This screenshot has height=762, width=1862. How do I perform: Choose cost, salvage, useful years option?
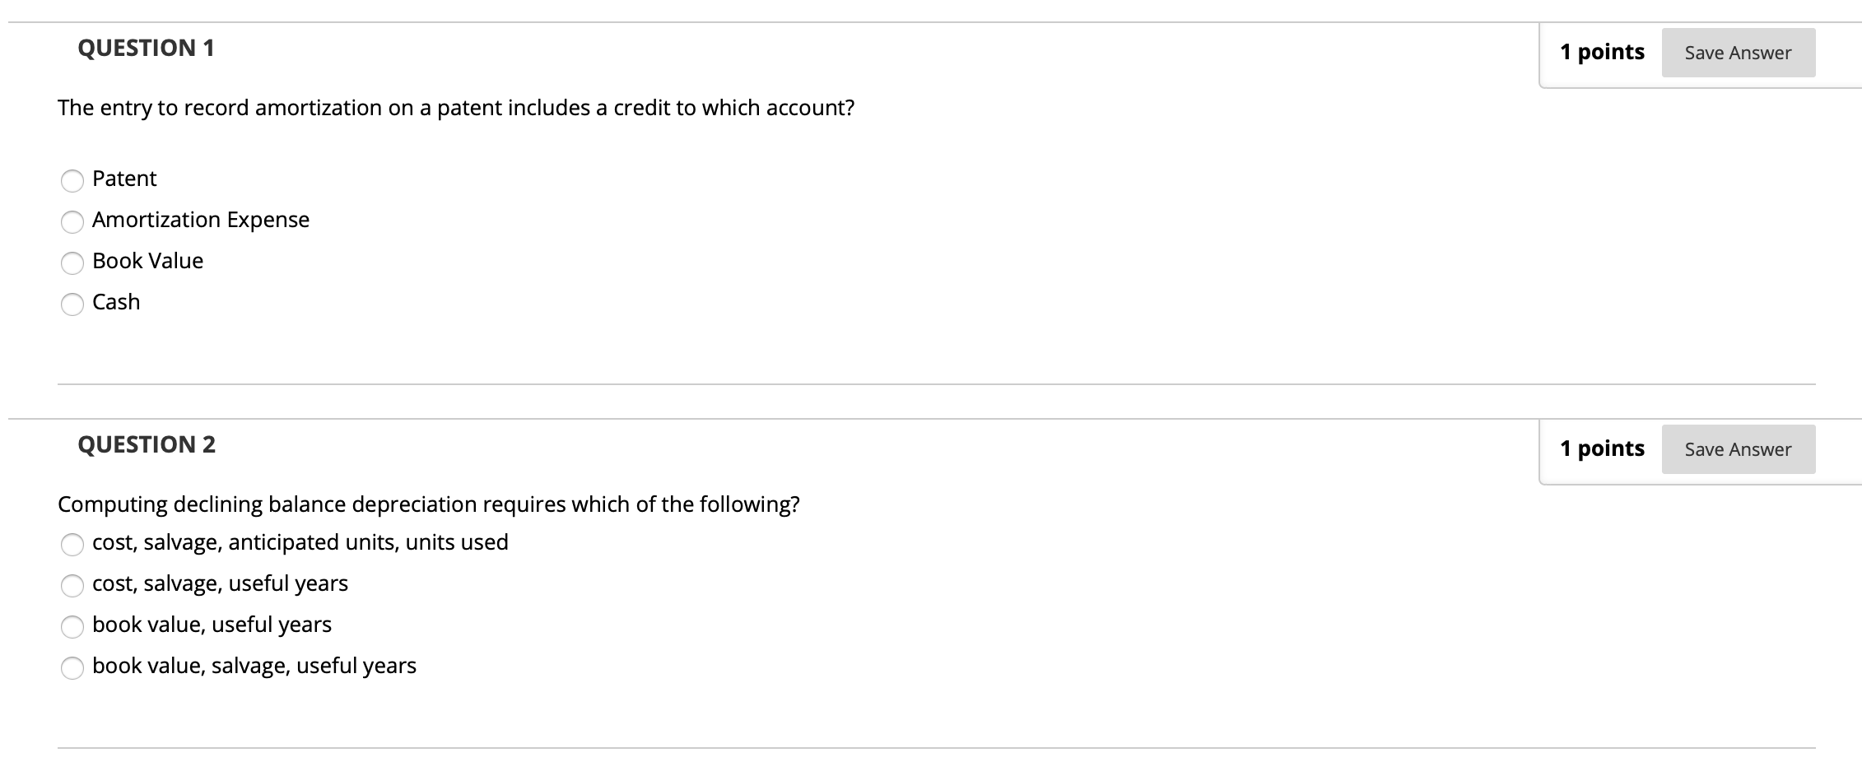coord(72,585)
